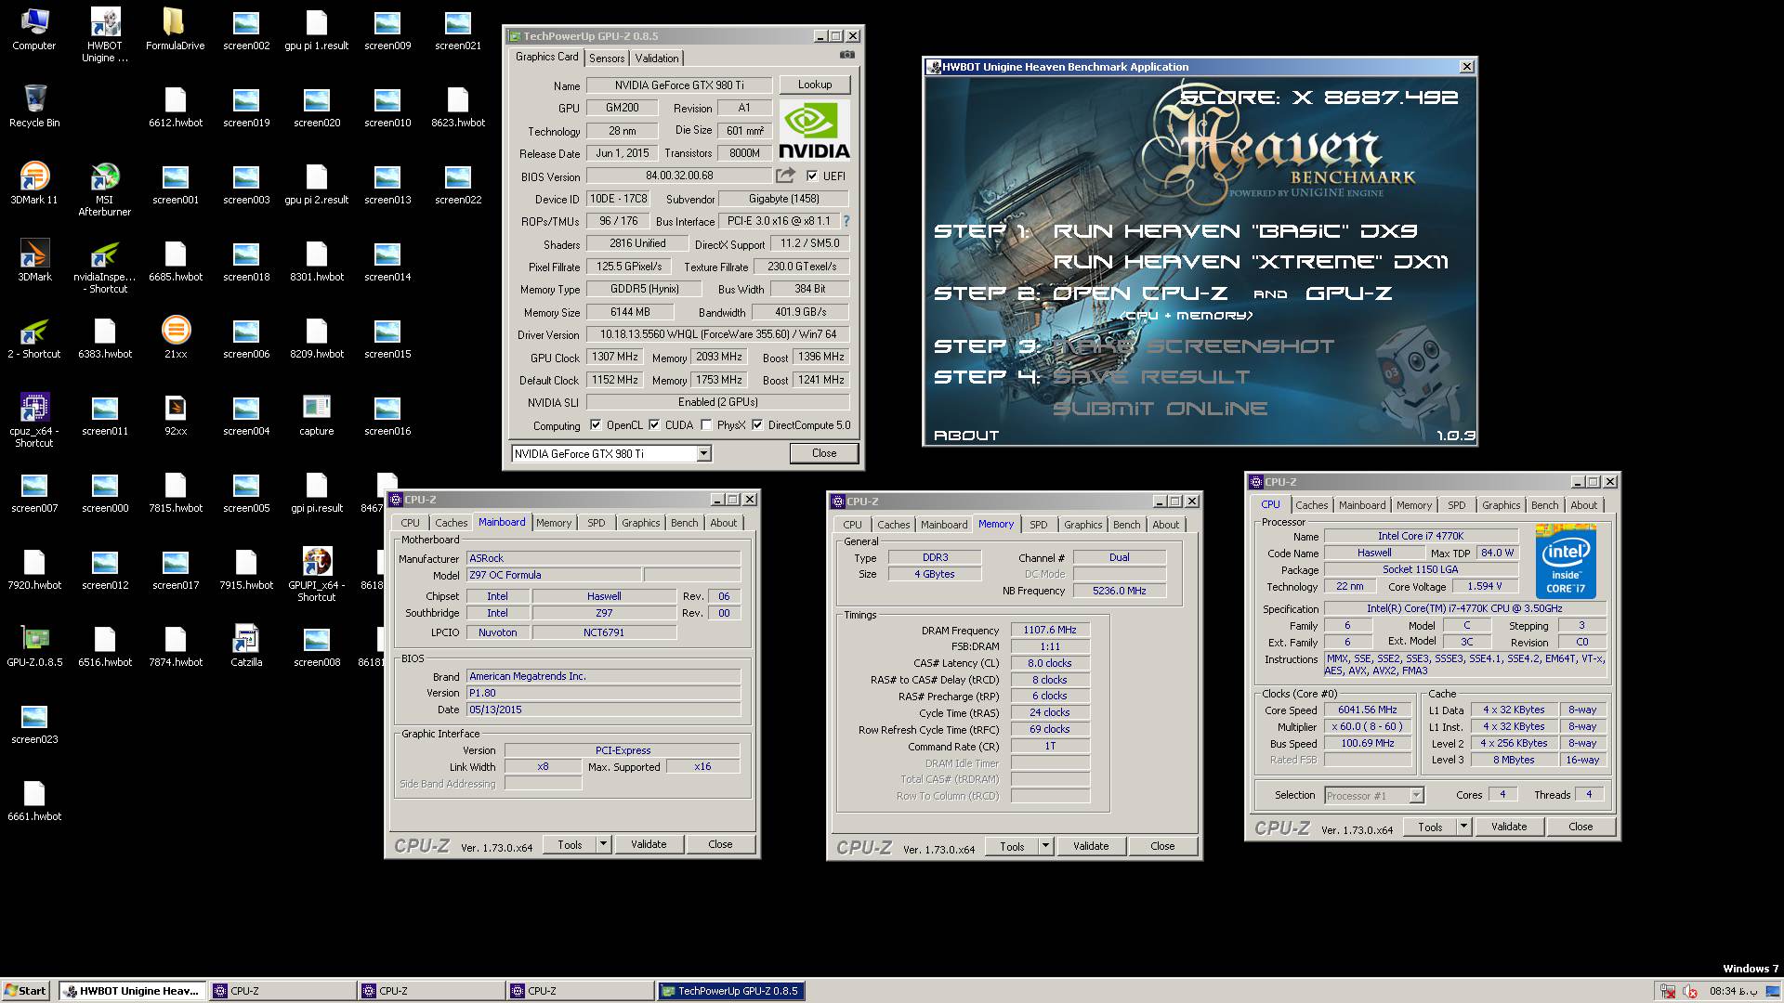Open the GPUPI_x64 shortcut icon
1784x1003 pixels.
pyautogui.click(x=317, y=575)
